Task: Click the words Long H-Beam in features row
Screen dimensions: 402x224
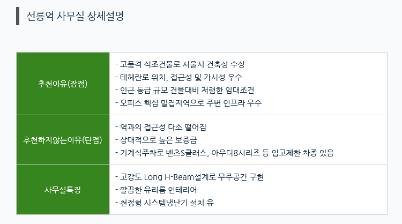Action: pos(169,177)
